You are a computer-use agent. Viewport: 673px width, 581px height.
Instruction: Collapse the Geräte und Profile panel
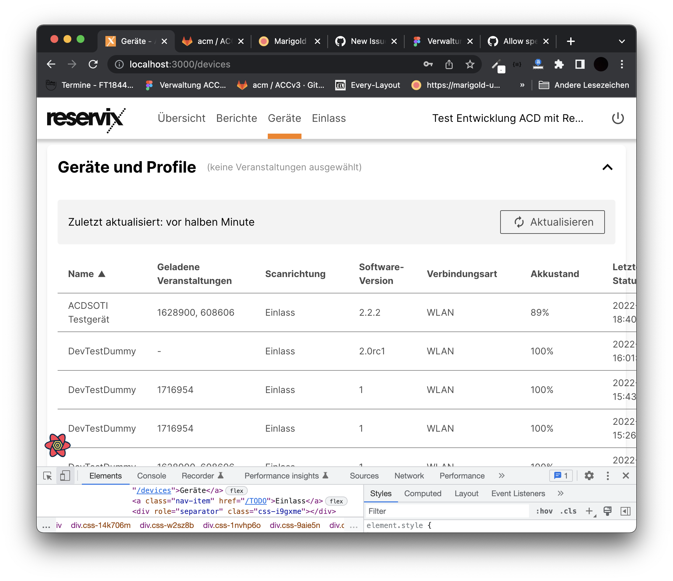(607, 168)
